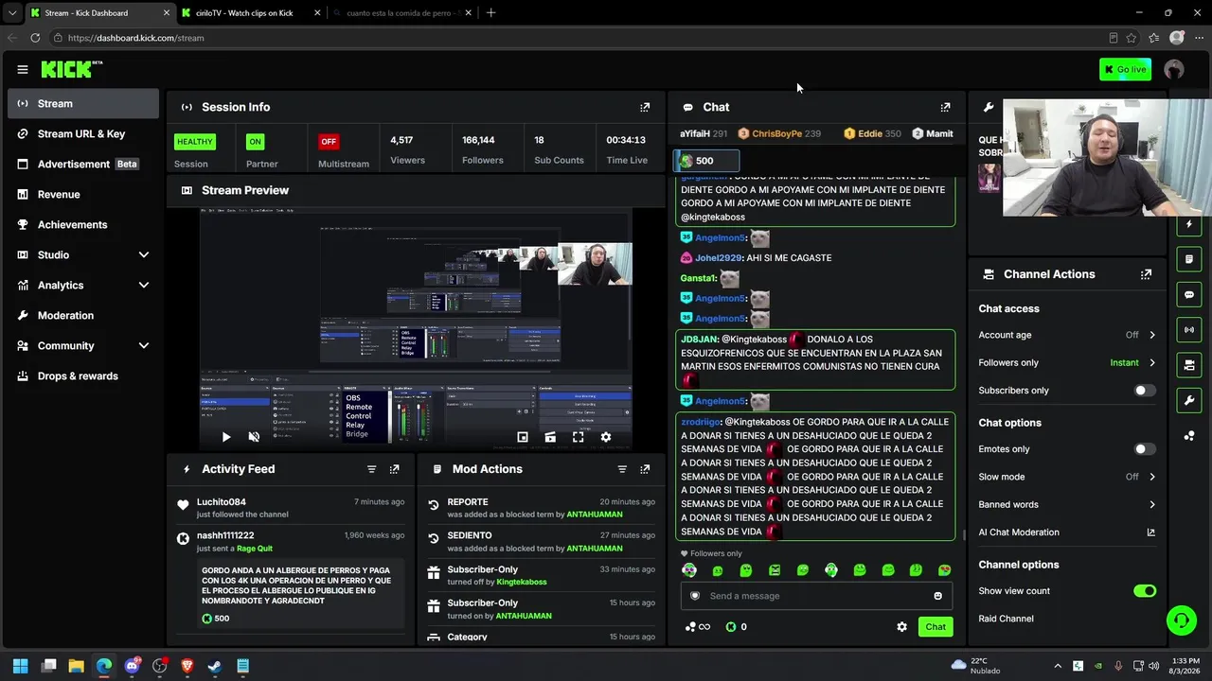Pop out the Channel Actions panel
Viewport: 1212px width, 681px height.
pos(1146,274)
